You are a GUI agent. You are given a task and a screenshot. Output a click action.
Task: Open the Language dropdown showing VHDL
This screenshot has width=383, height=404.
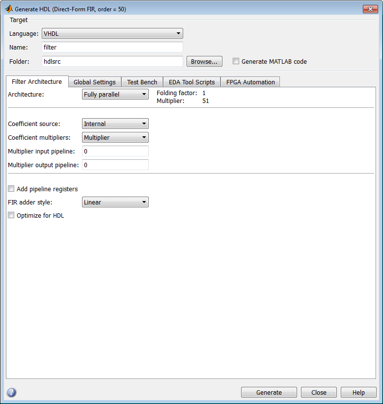click(112, 33)
